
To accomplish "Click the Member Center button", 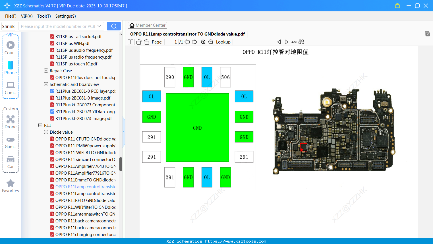I will point(147,25).
